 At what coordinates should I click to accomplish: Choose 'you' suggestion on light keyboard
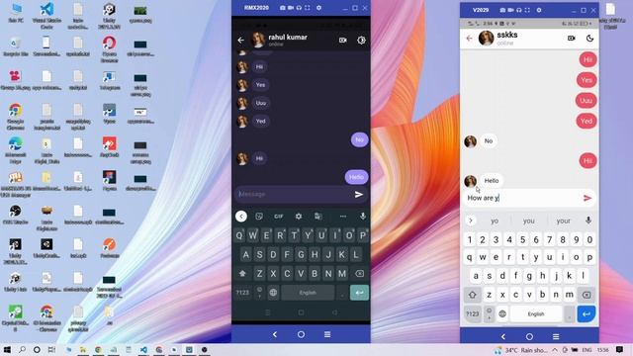pos(529,221)
